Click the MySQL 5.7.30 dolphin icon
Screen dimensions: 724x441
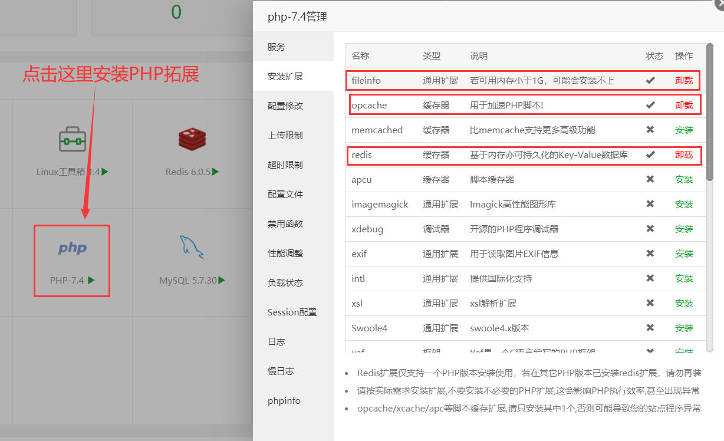pyautogui.click(x=192, y=248)
